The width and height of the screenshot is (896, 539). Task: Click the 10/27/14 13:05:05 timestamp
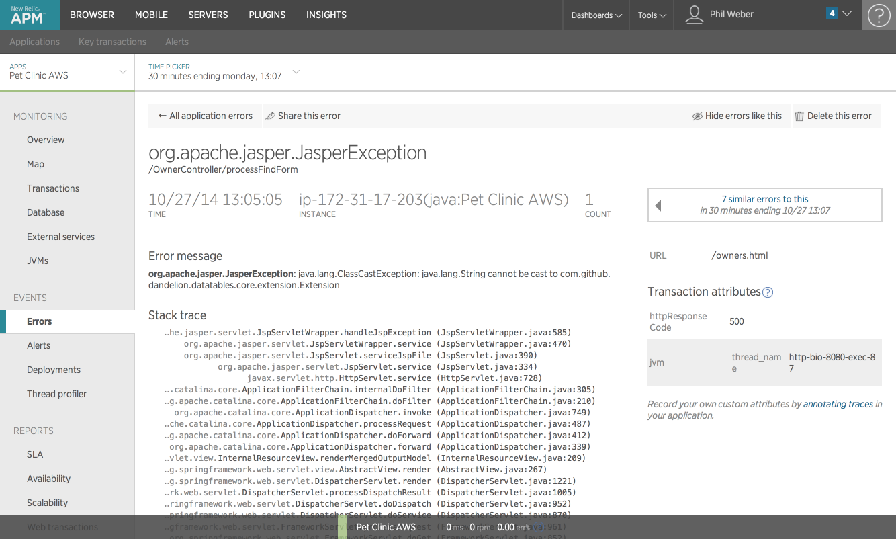(216, 199)
